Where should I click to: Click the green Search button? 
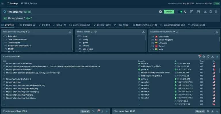169,12
